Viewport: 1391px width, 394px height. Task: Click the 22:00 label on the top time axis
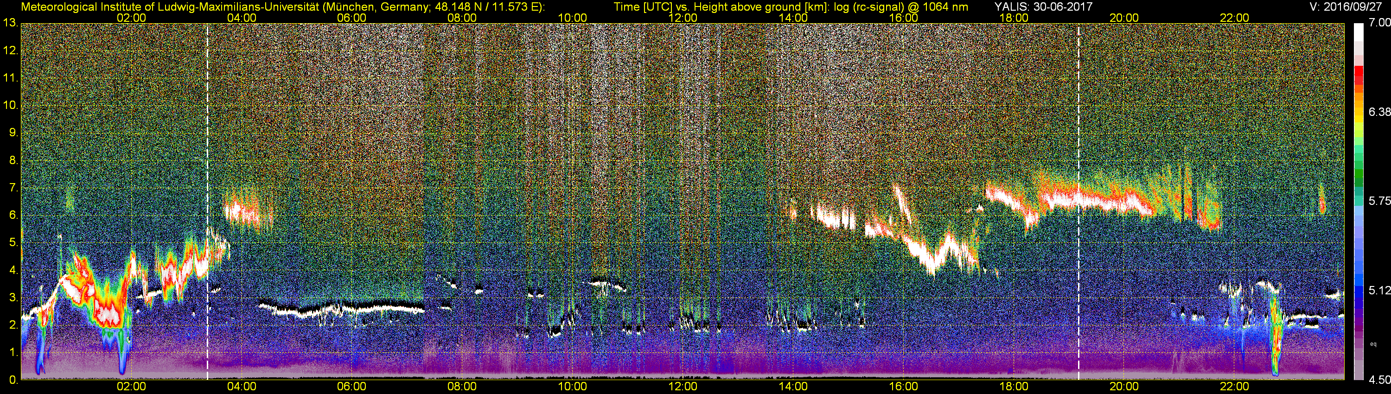pyautogui.click(x=1234, y=18)
